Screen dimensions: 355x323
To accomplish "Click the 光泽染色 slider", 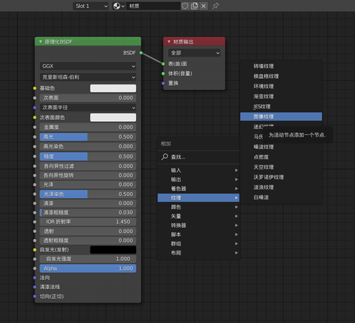I will coord(88,194).
